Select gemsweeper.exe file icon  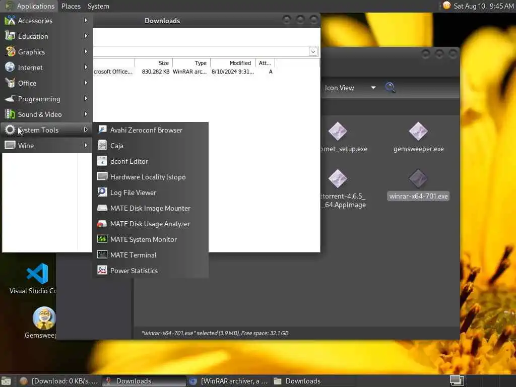(418, 131)
